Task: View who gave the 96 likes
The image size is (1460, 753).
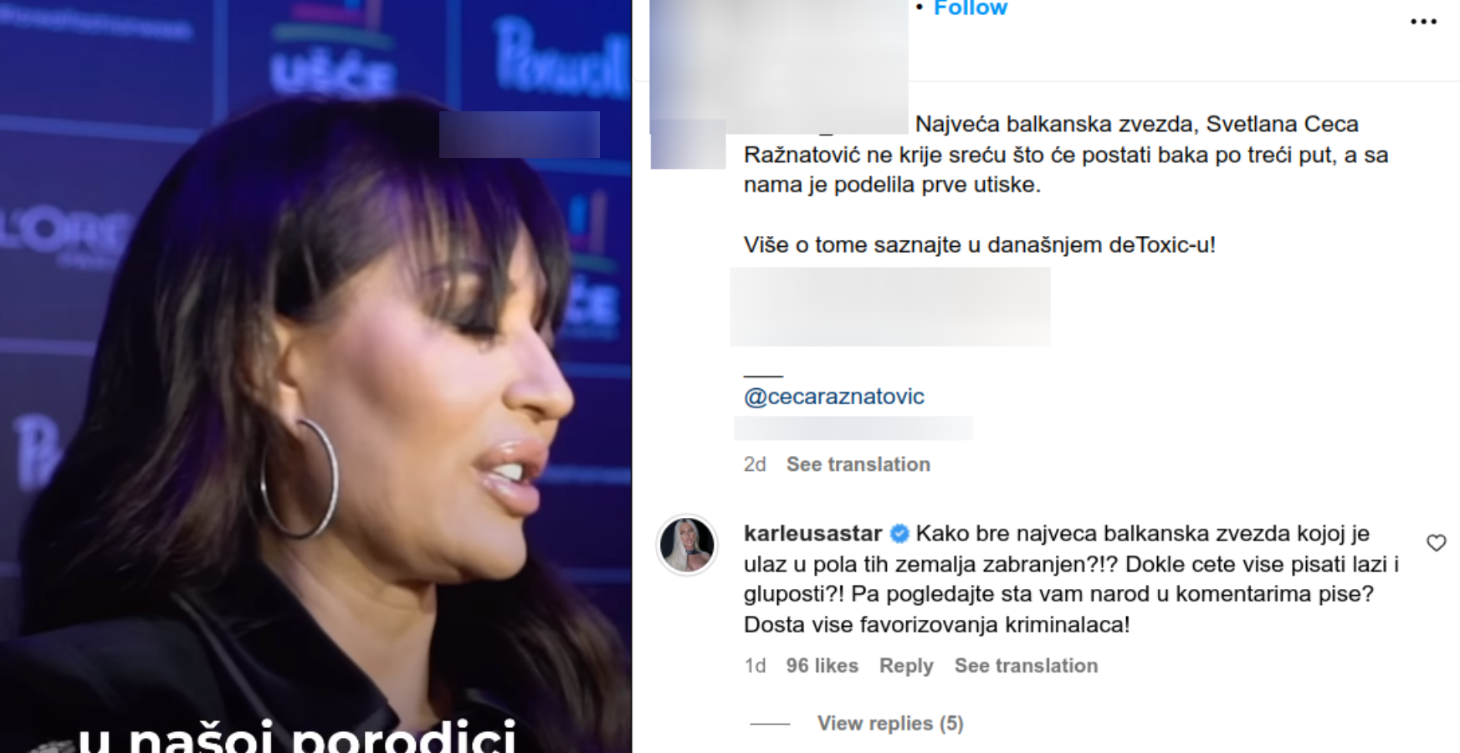Action: [822, 666]
